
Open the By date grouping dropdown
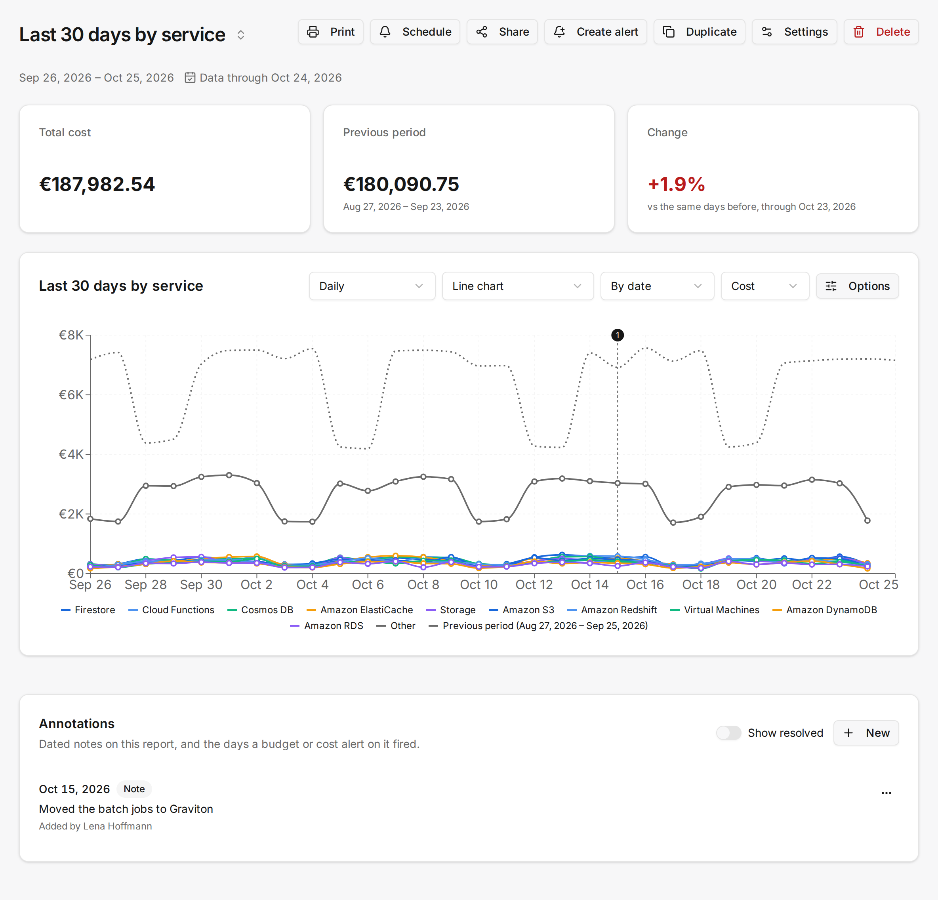point(657,286)
